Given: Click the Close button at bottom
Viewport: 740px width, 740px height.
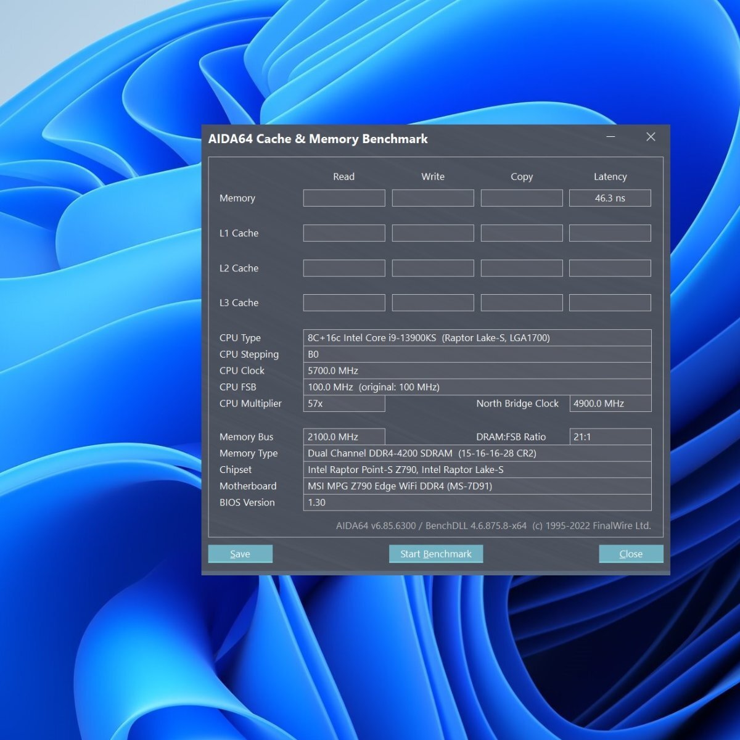Looking at the screenshot, I should tap(631, 554).
